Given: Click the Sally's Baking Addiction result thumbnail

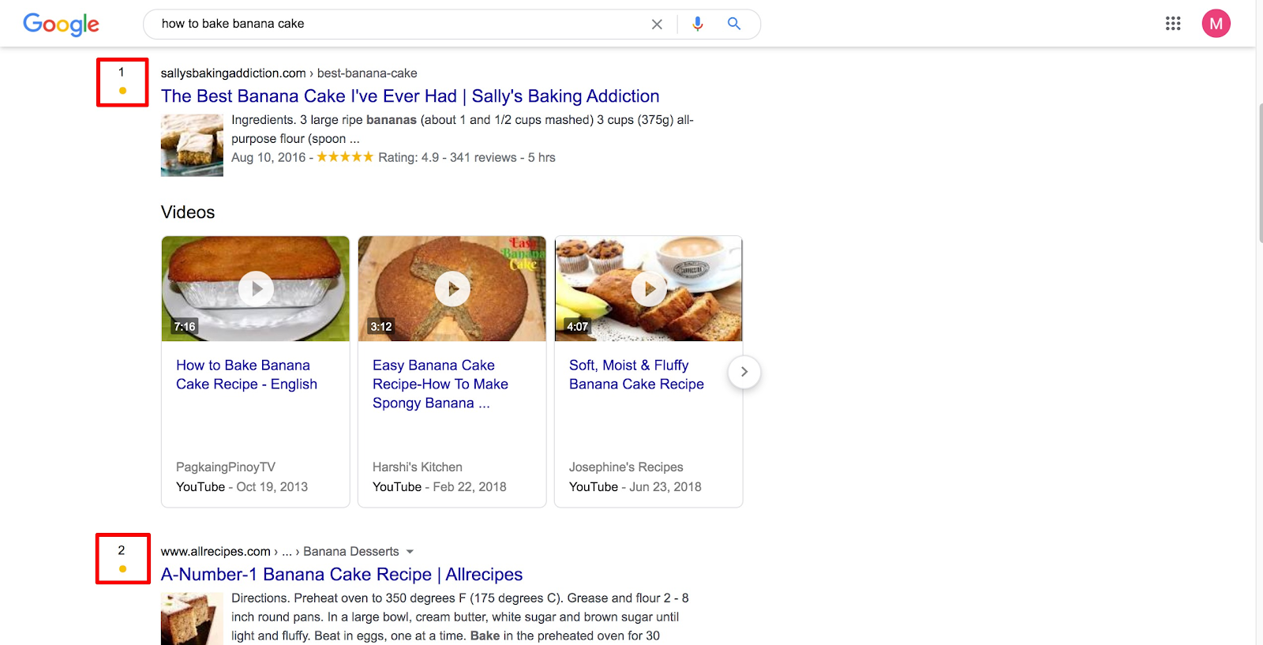Looking at the screenshot, I should [192, 145].
